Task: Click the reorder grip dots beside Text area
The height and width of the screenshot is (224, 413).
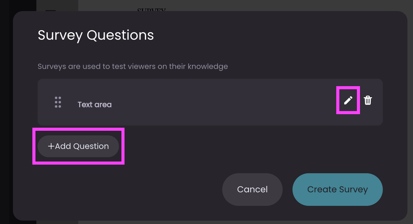Action: (x=58, y=102)
